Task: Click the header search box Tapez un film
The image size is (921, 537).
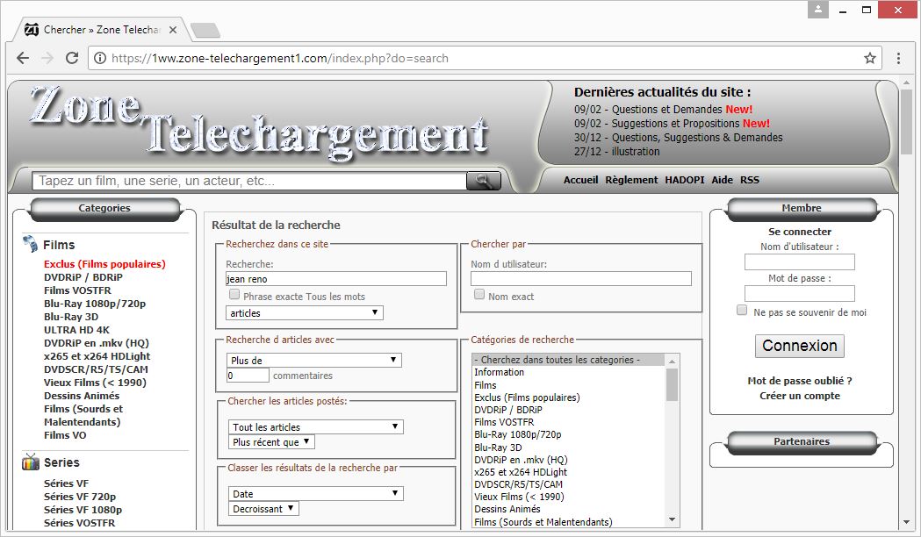Action: click(x=249, y=181)
